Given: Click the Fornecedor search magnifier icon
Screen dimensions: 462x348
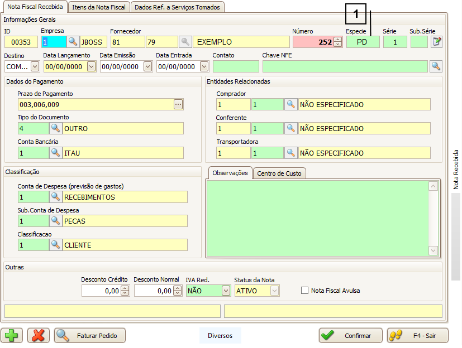Looking at the screenshot, I should click(185, 42).
